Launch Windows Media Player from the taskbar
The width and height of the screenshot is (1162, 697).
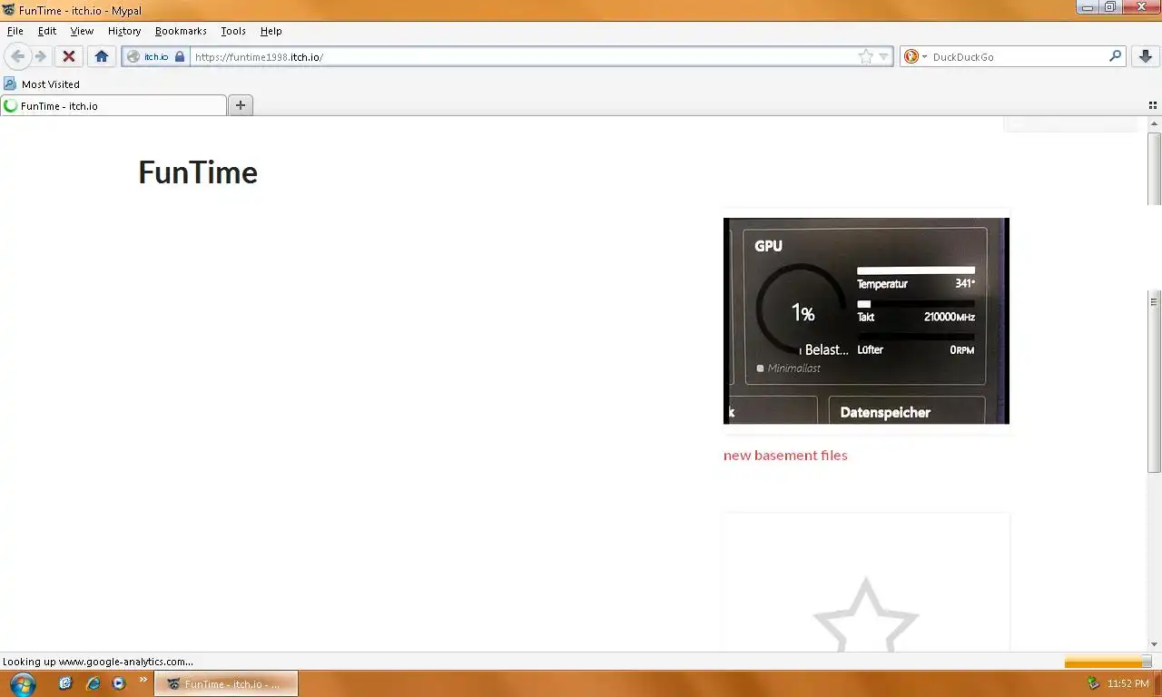118,683
